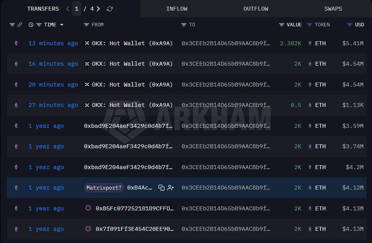Click the previous page chevron
This screenshot has width=372, height=243.
coord(68,9)
